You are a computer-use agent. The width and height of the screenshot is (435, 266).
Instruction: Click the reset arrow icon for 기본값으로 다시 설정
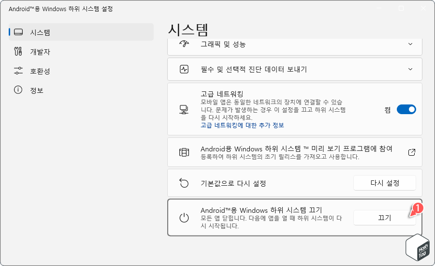coord(184,183)
